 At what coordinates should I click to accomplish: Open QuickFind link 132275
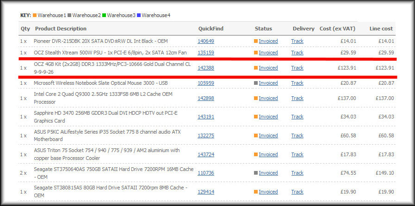[x=205, y=135]
